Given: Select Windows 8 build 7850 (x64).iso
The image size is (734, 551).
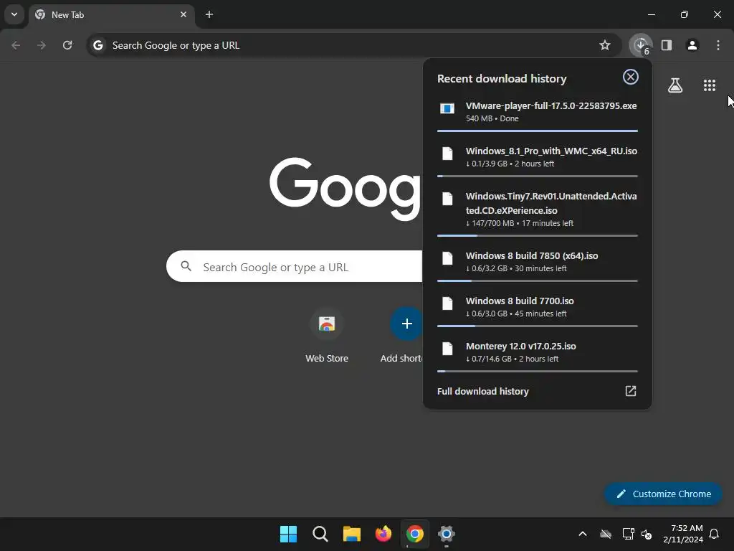Looking at the screenshot, I should pos(538,263).
